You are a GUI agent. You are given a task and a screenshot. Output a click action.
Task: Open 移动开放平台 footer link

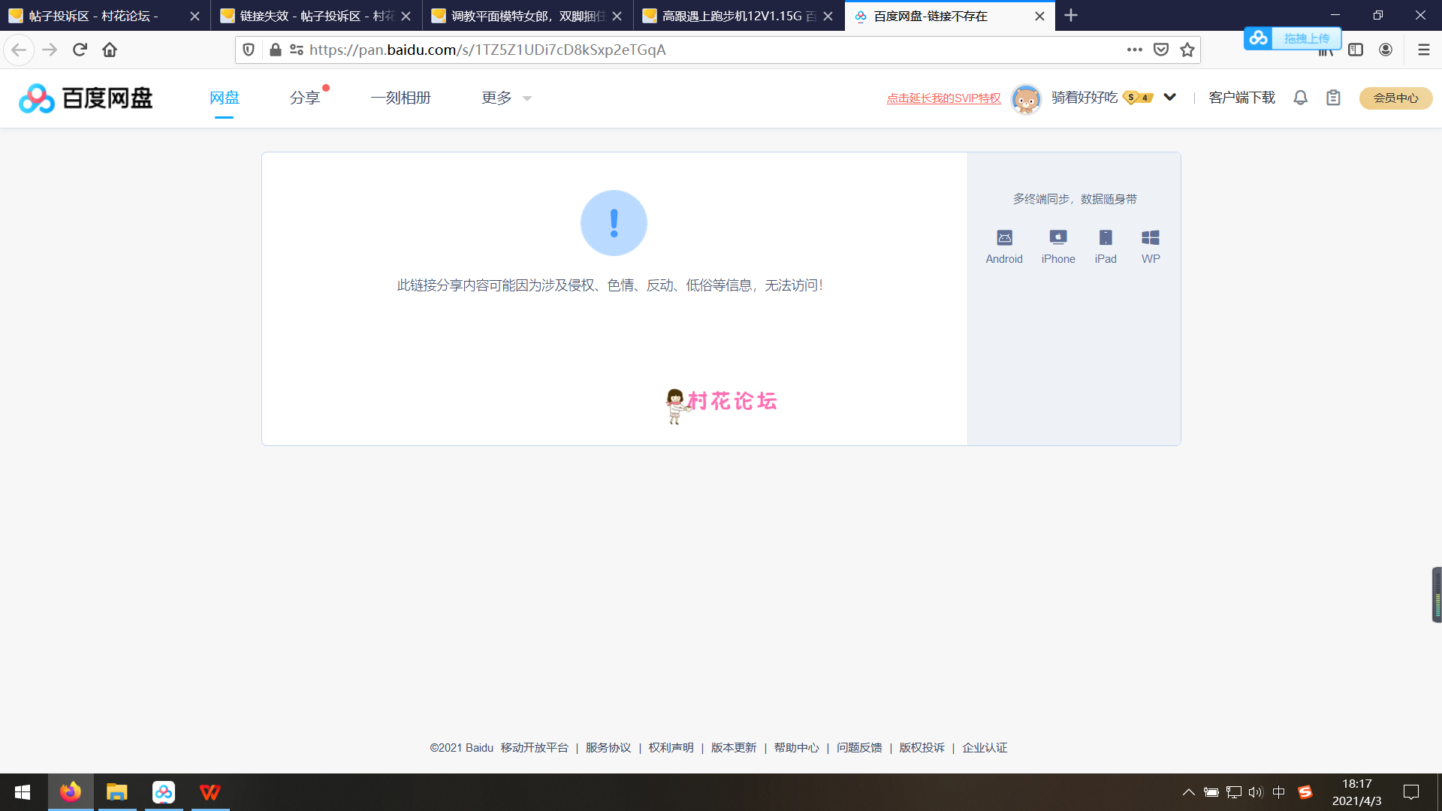click(x=534, y=748)
